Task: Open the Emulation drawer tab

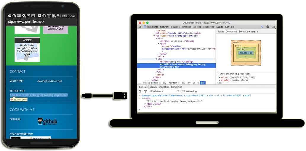Action: pos(164,87)
